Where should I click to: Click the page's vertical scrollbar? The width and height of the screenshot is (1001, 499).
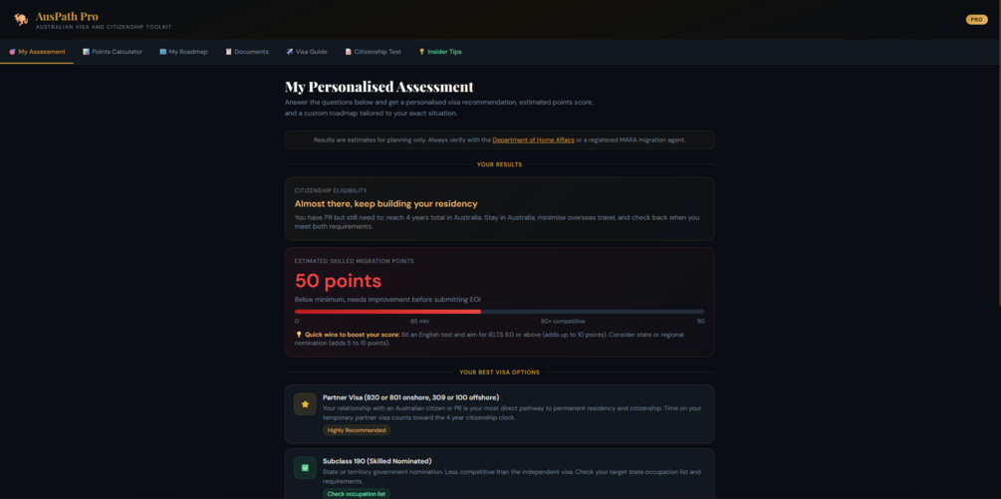[998, 249]
